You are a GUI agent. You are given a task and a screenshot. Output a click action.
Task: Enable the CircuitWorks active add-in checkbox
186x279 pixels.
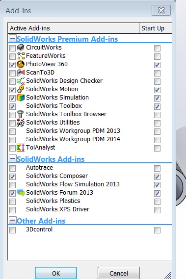(12, 48)
